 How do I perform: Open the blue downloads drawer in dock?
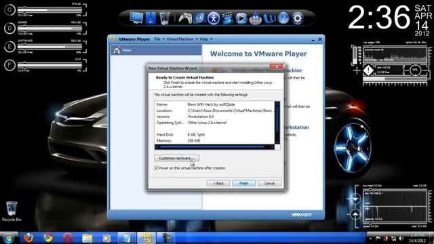(151, 18)
